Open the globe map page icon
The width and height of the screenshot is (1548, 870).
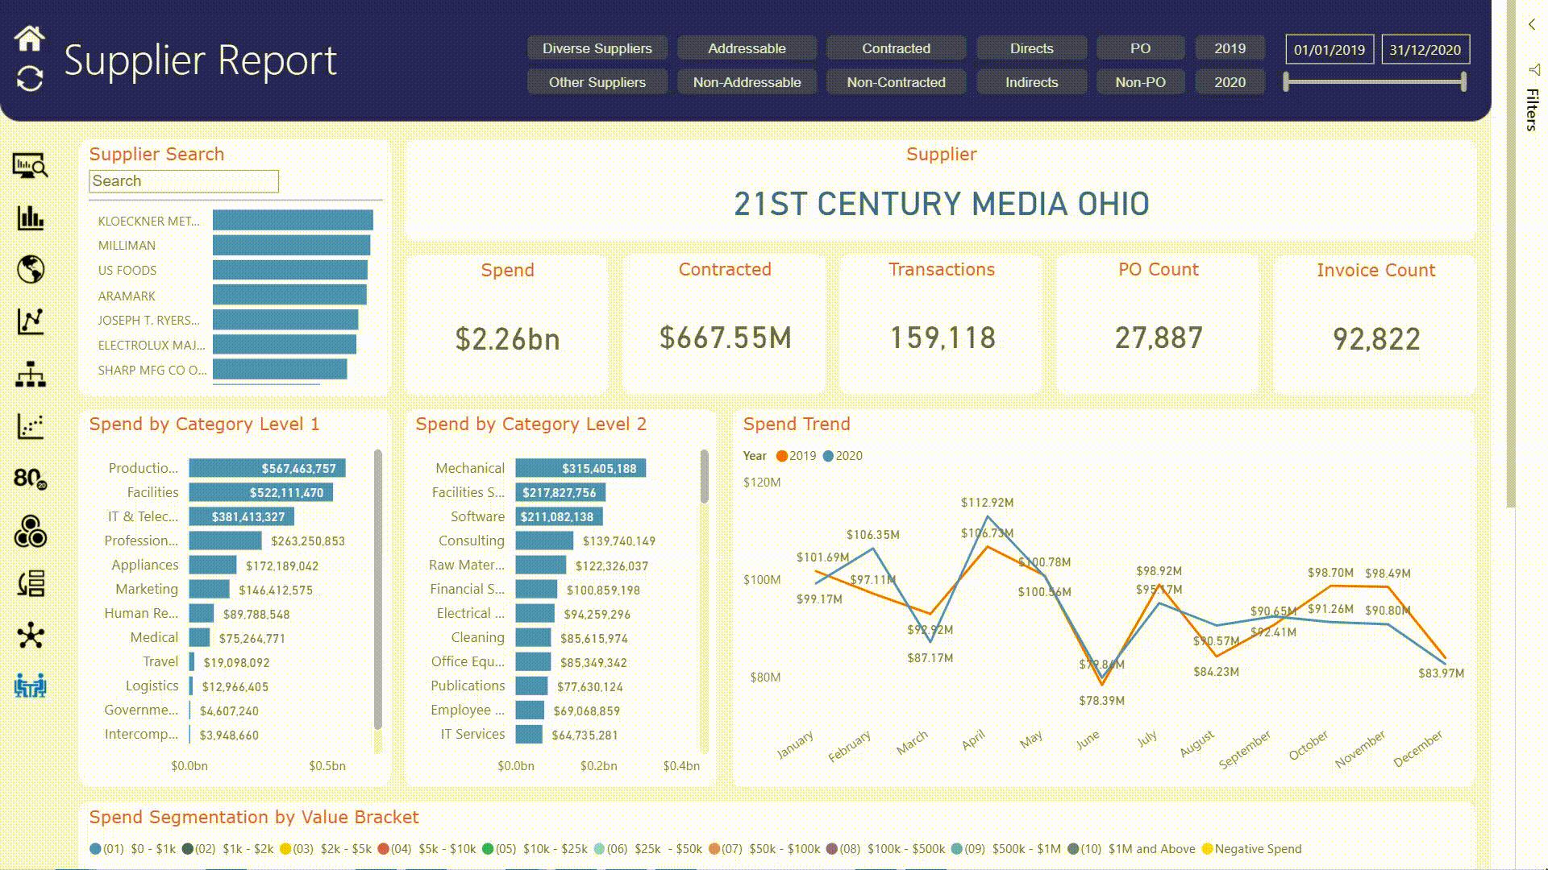31,269
